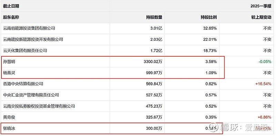
Task: Click shareholder name 云南省能源投资集团有限公司
Action: pyautogui.click(x=29, y=28)
